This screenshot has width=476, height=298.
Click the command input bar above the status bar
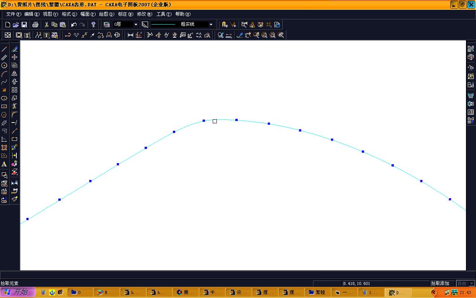[238, 276]
